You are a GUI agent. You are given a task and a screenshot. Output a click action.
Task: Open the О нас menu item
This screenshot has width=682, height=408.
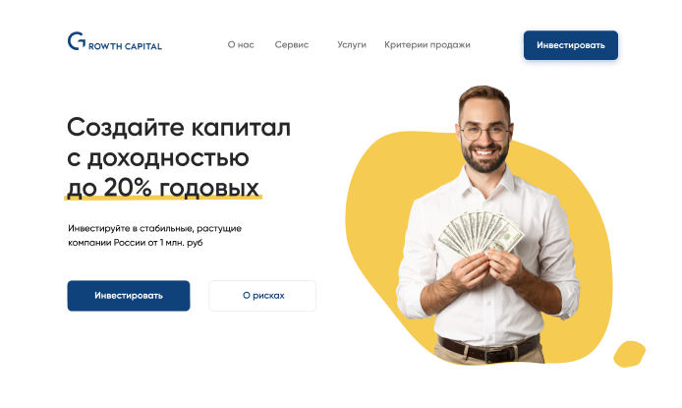241,45
